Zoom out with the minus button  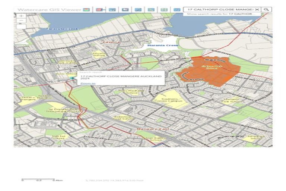click(x=22, y=21)
